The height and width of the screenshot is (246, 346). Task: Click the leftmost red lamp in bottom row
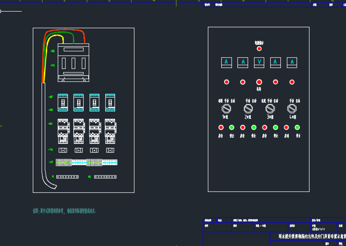coord(221,128)
